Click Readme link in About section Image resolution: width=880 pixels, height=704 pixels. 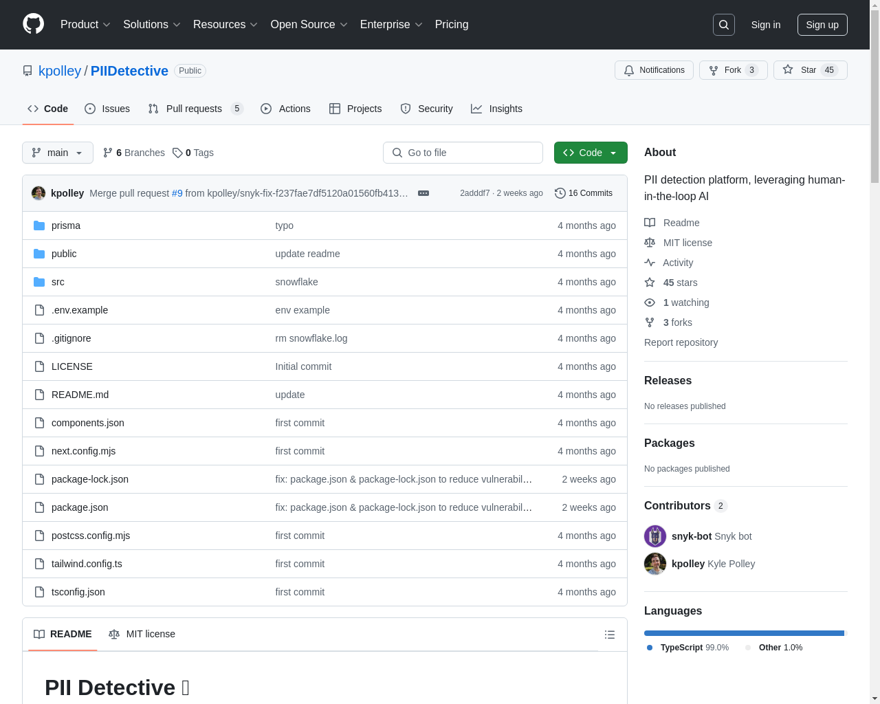(672, 223)
